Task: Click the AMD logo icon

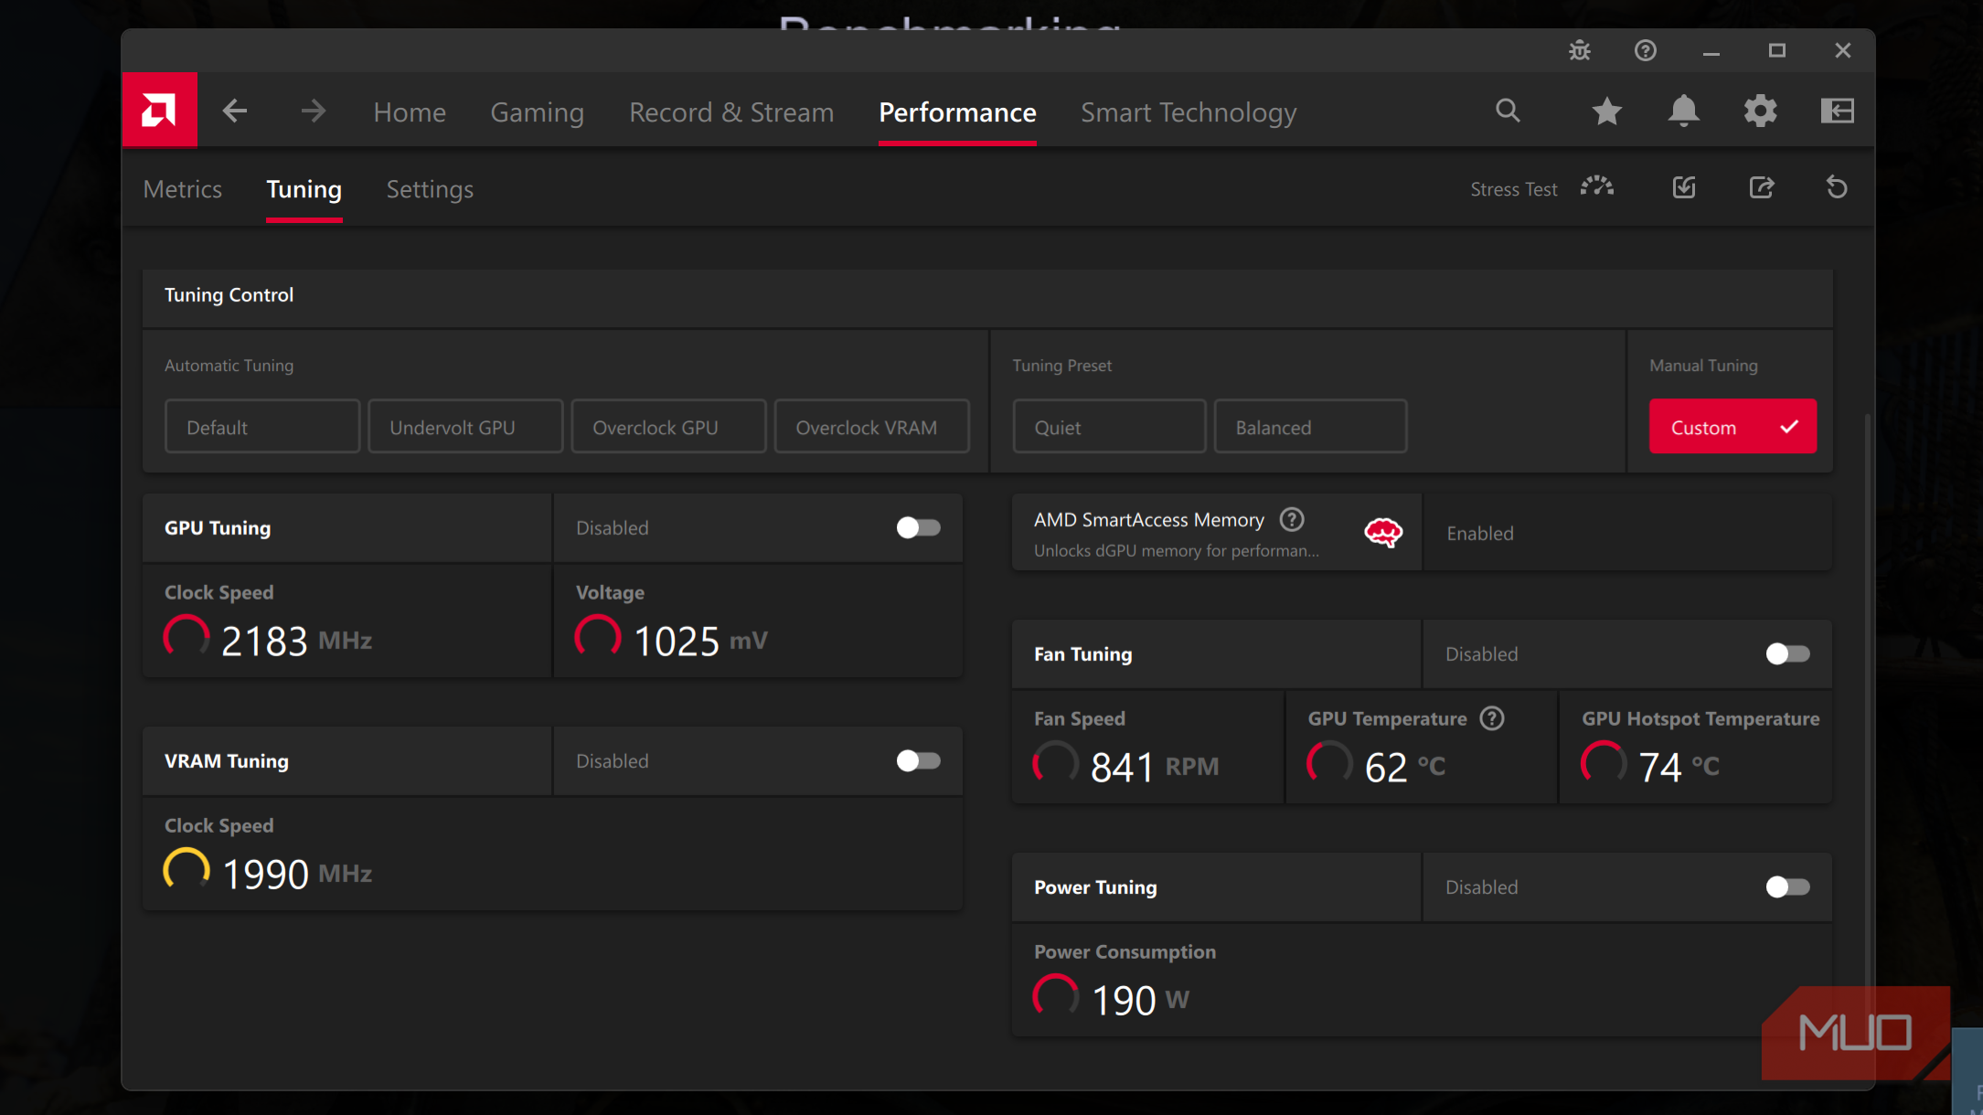Action: click(159, 111)
